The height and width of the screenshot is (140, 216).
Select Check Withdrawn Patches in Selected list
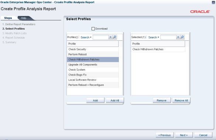(158, 49)
